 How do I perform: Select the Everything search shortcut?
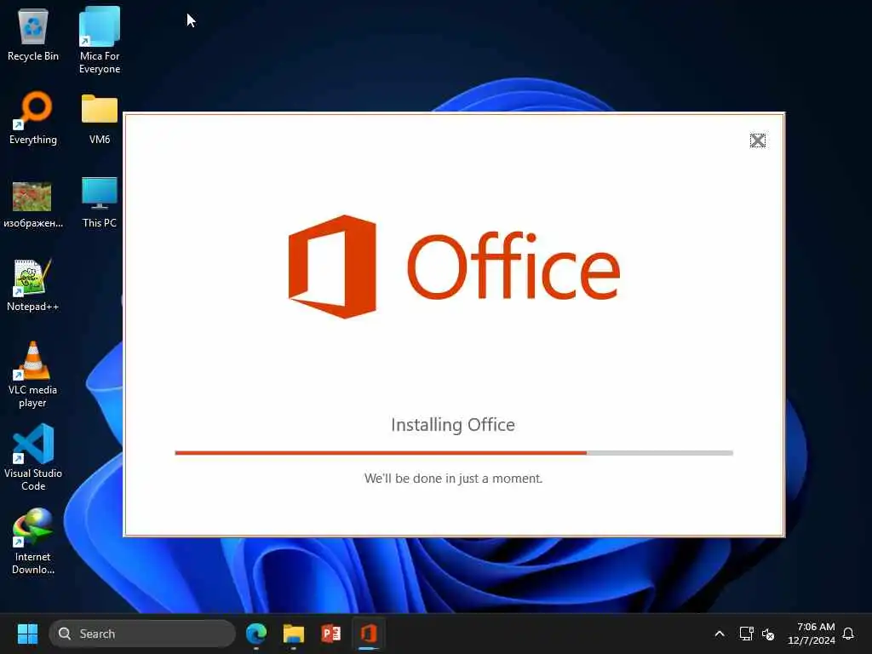click(33, 118)
